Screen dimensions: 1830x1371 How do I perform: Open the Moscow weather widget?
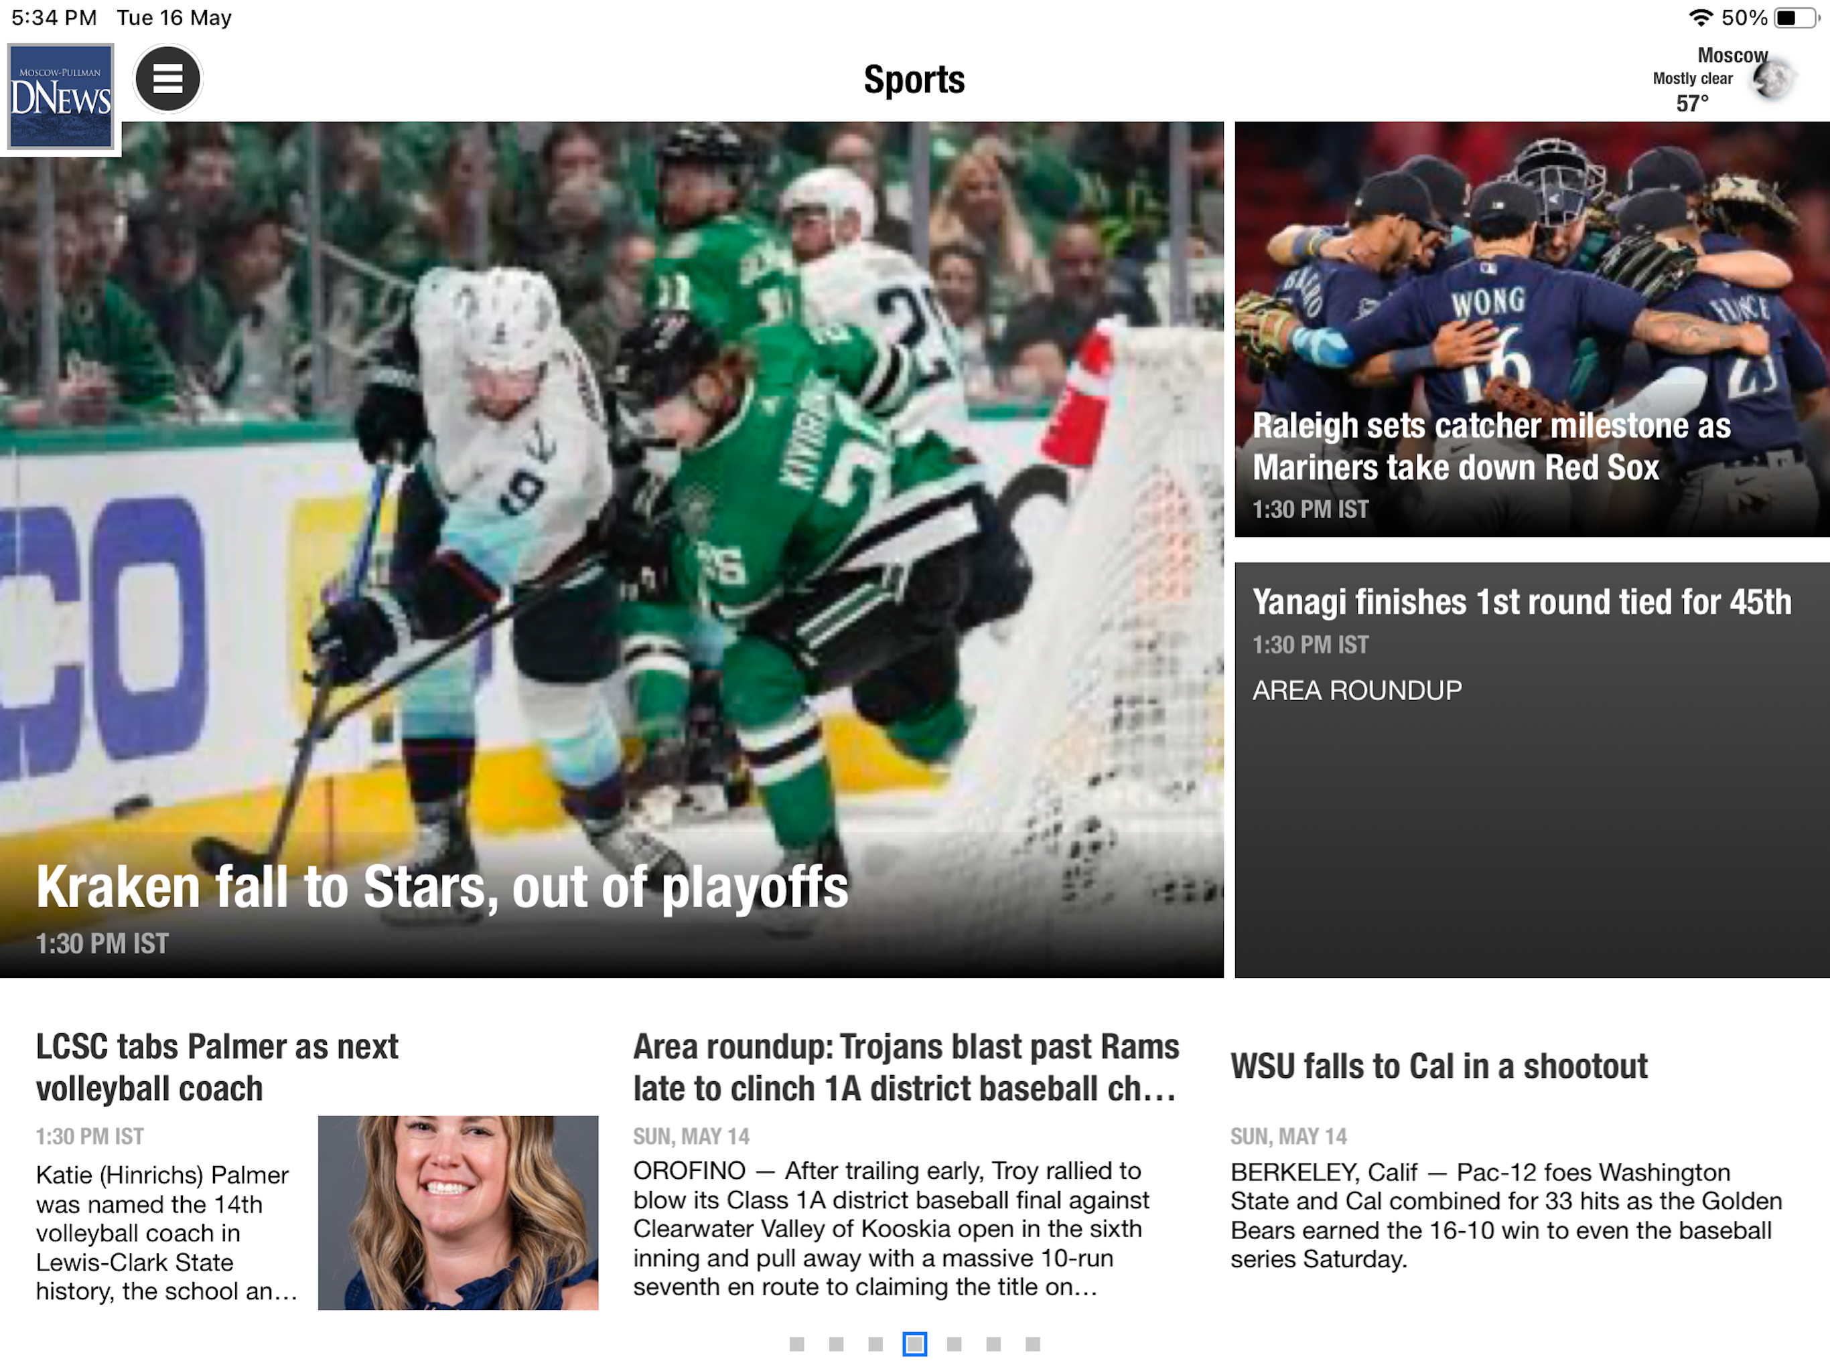click(x=1723, y=80)
